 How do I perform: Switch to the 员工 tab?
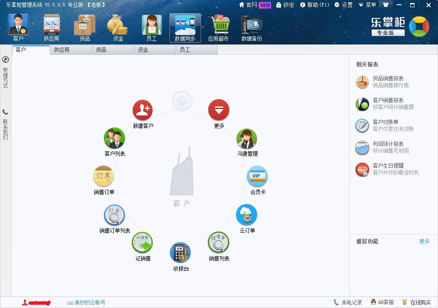coord(197,50)
